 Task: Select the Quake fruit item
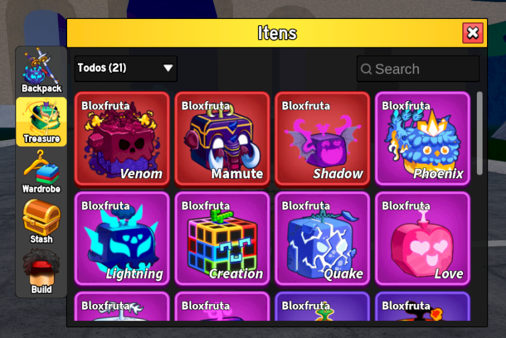click(323, 239)
